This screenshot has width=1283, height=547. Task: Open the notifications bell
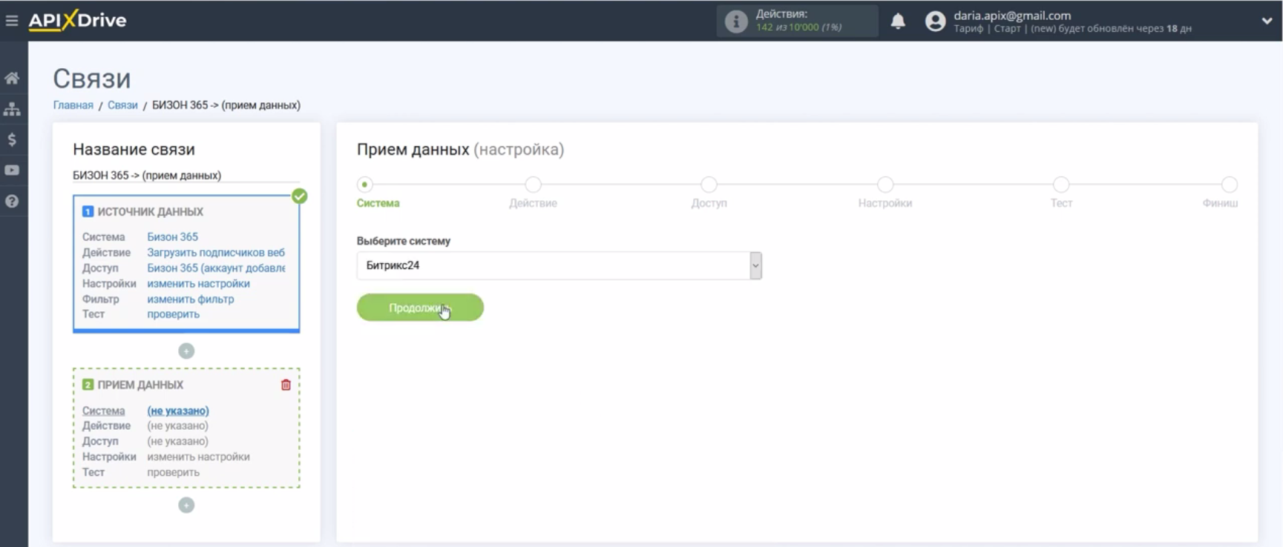898,21
